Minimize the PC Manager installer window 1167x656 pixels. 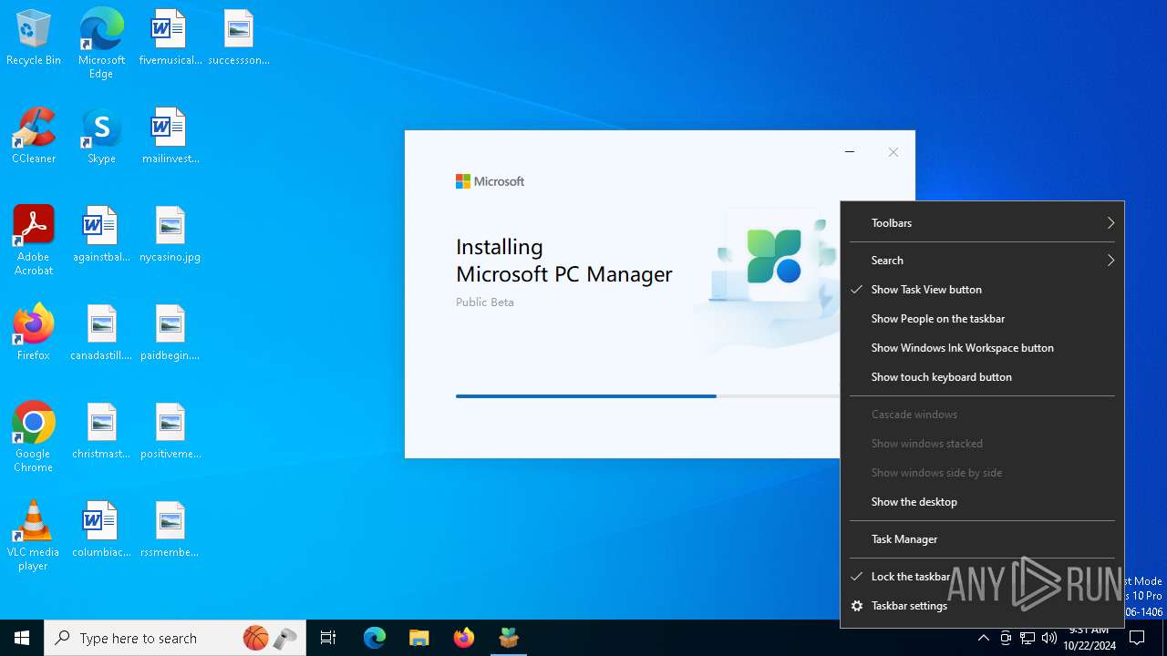[850, 152]
